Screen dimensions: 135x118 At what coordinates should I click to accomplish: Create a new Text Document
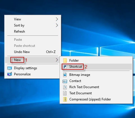tap(96, 93)
